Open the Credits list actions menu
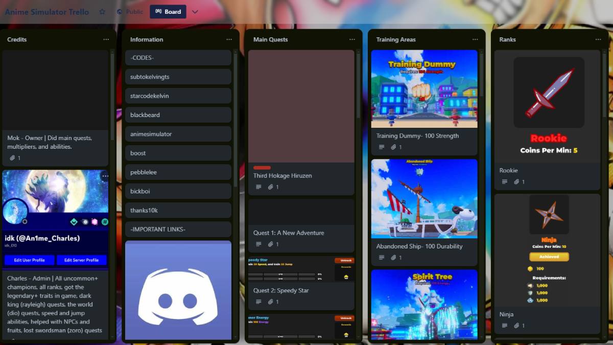 click(x=106, y=39)
